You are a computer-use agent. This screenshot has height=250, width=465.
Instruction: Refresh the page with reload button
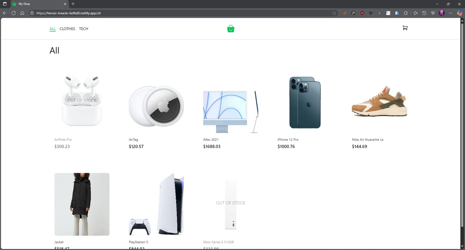click(x=13, y=13)
